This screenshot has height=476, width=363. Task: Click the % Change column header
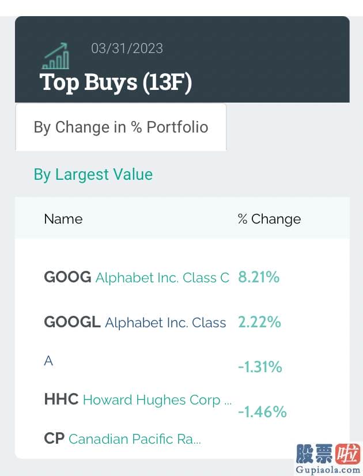[269, 219]
